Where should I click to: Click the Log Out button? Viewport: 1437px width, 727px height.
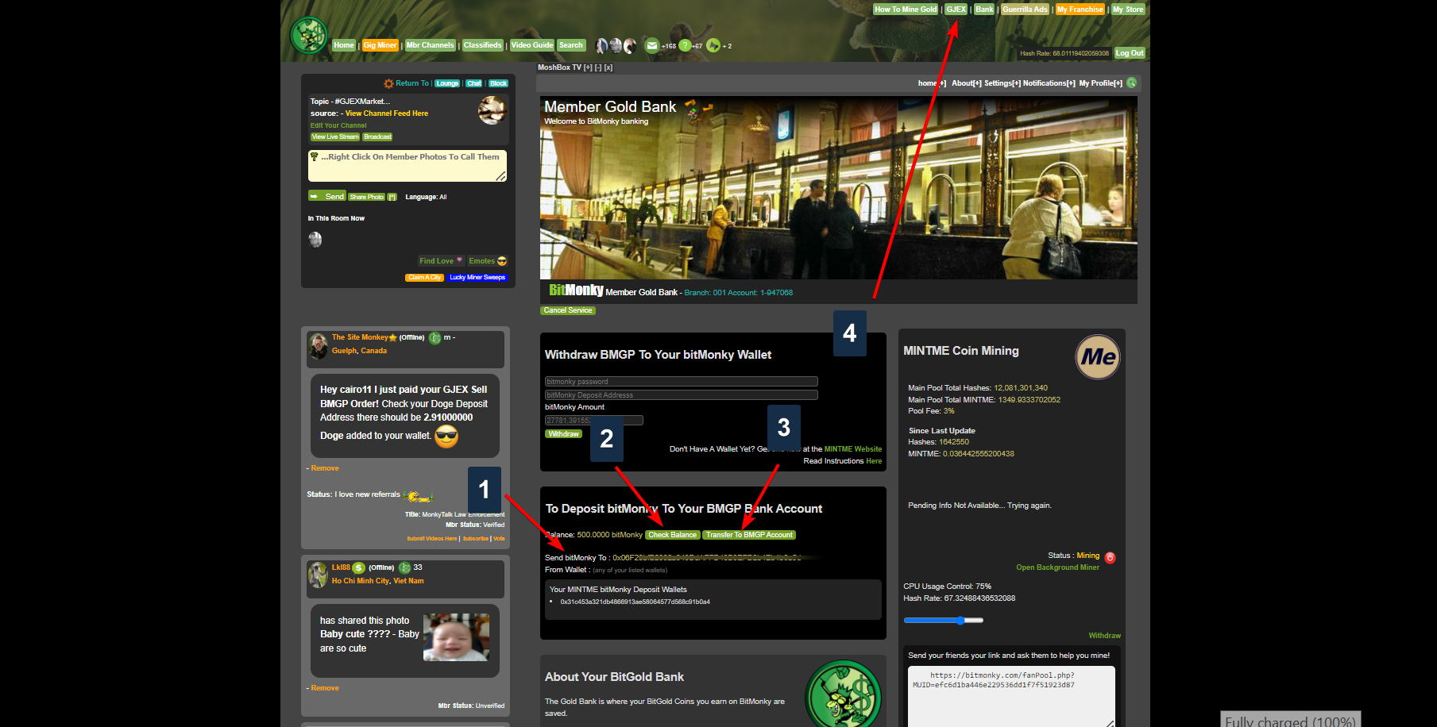pyautogui.click(x=1130, y=53)
